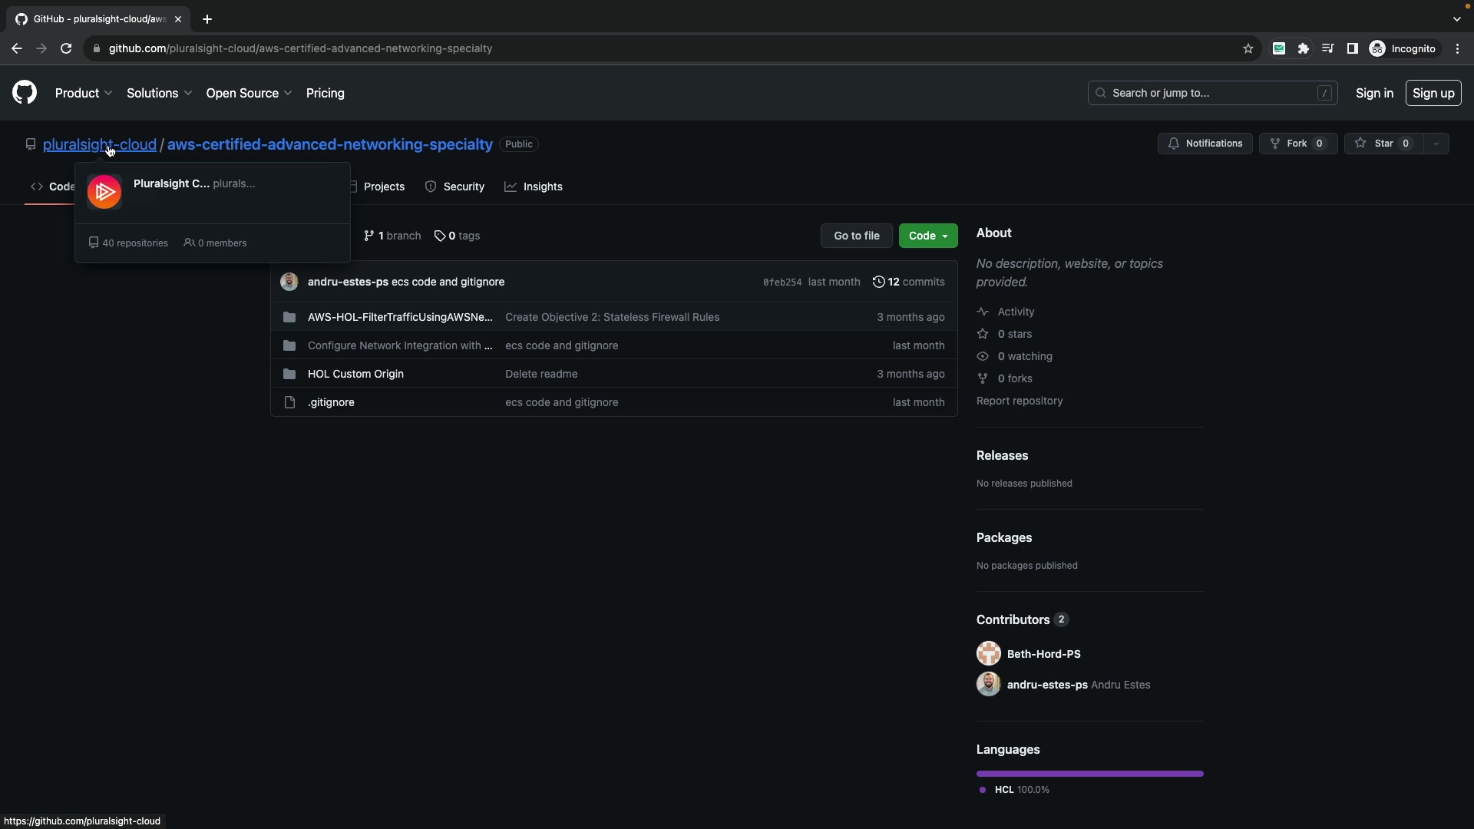Focus the Search or jump to field
Image resolution: width=1474 pixels, height=829 pixels.
click(1211, 93)
